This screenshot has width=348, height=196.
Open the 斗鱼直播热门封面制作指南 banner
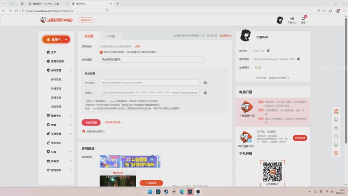click(130, 161)
